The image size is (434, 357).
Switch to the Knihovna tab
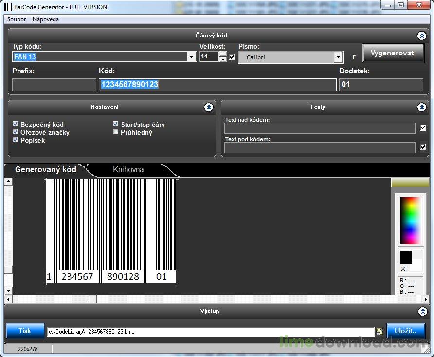128,170
